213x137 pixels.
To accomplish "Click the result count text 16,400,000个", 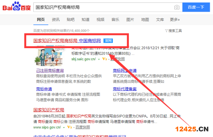I will coord(80,31).
